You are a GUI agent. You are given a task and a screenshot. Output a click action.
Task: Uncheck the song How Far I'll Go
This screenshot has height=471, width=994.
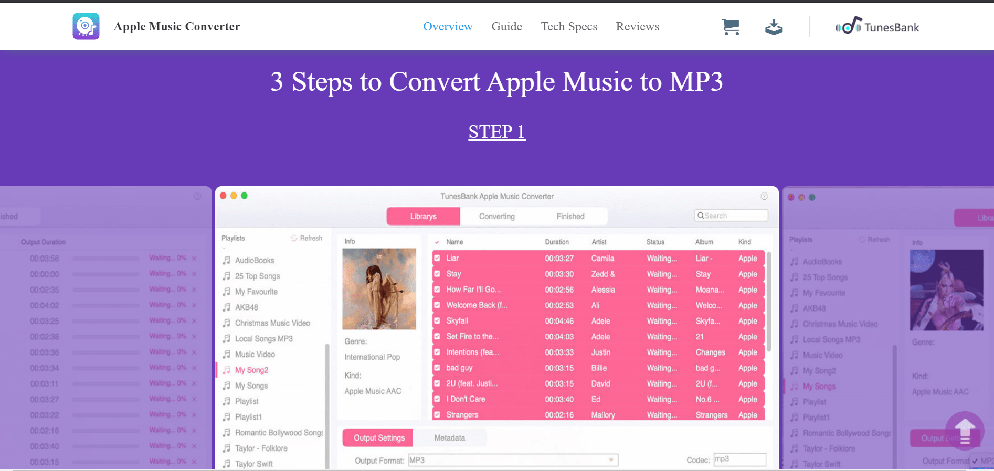[437, 290]
